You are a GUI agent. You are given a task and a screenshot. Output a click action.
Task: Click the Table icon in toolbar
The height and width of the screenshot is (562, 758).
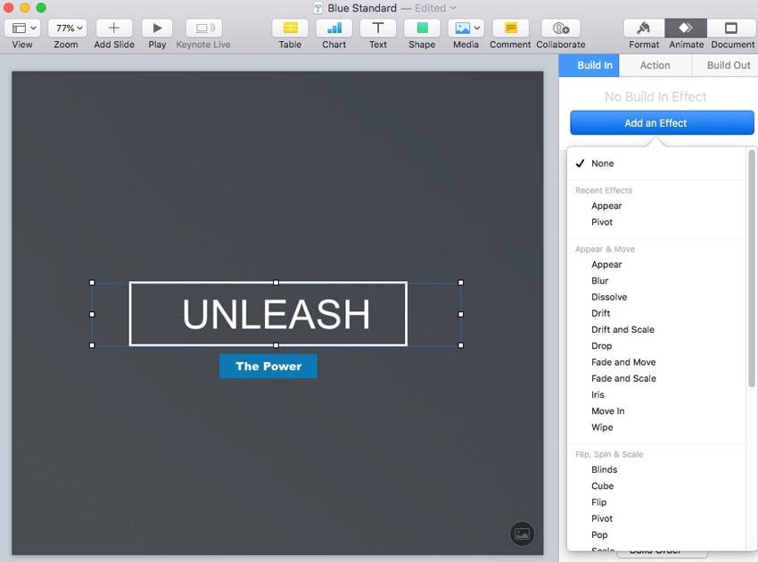(290, 29)
